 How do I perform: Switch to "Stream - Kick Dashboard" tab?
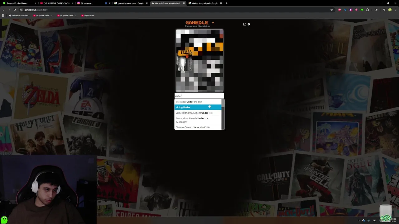tap(19, 3)
